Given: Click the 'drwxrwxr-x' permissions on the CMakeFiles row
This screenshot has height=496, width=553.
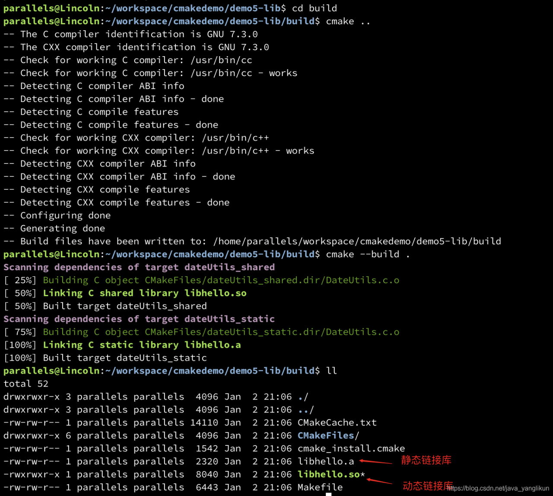Looking at the screenshot, I should pyautogui.click(x=32, y=436).
